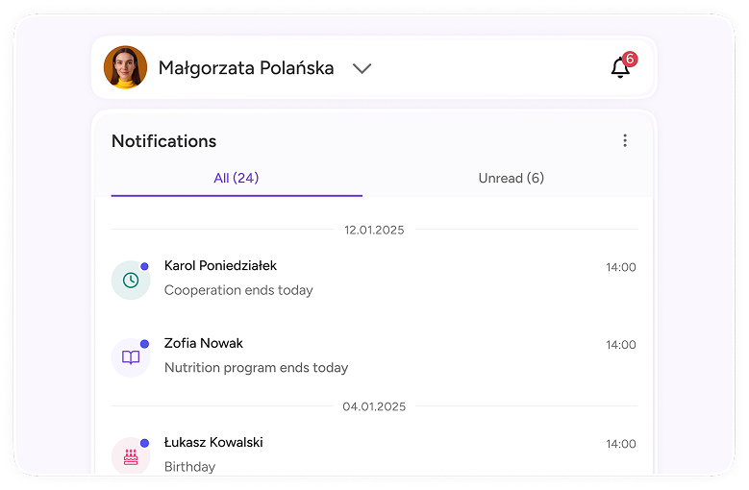Open the notification bell icon

pos(620,68)
